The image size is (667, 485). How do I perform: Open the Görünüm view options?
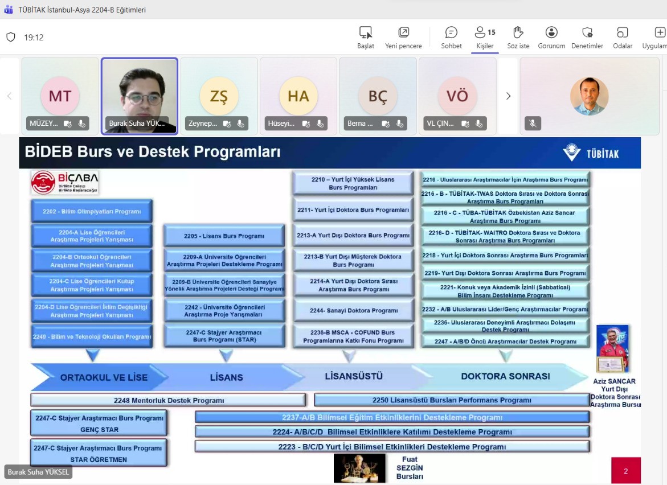(x=551, y=32)
